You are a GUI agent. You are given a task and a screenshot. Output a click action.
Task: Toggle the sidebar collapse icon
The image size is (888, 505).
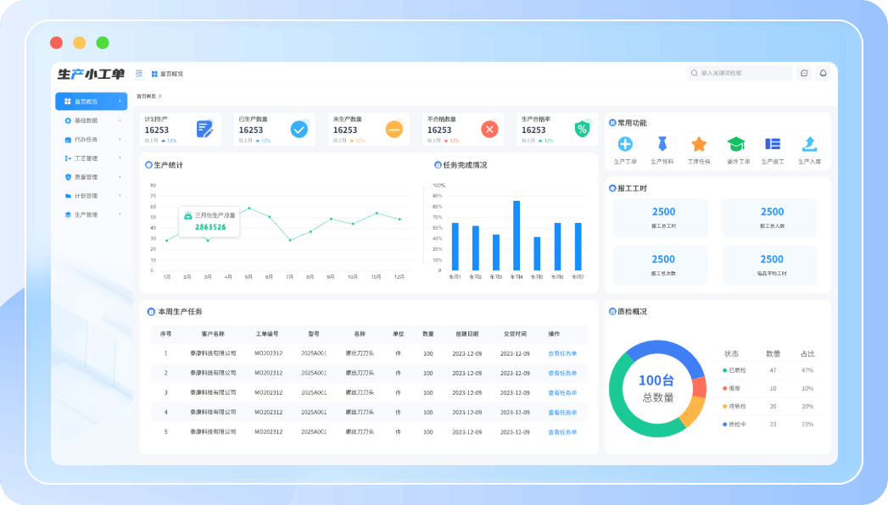pyautogui.click(x=139, y=74)
